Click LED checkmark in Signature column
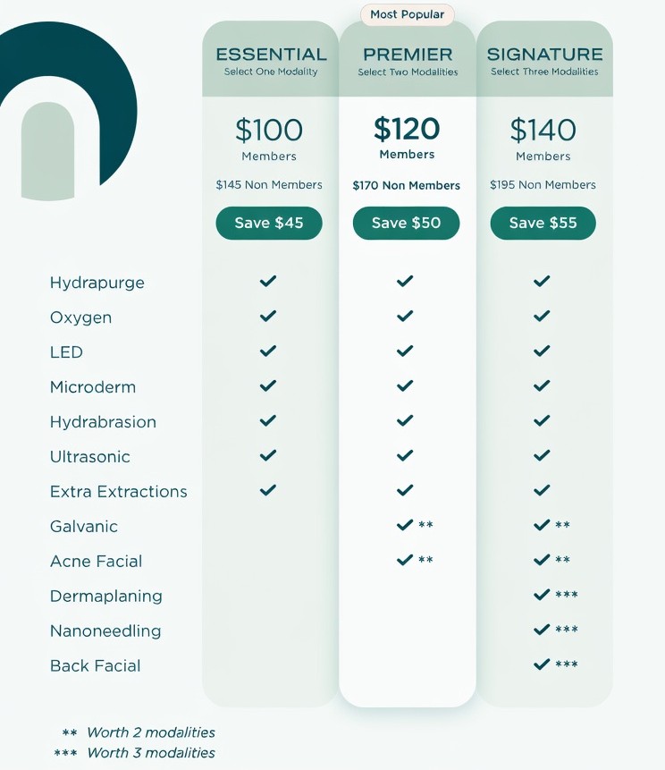This screenshot has width=665, height=770. click(542, 351)
